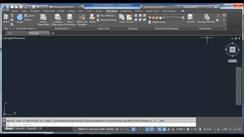
Task: Click the Undo arrow in quick access toolbar
Action: pos(38,7)
